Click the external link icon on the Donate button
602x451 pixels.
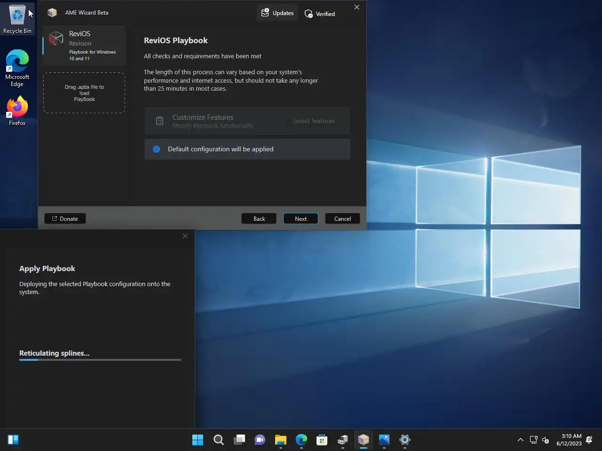tap(55, 218)
